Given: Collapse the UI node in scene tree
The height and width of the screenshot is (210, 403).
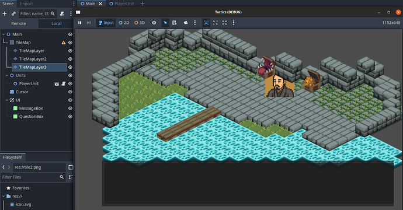Looking at the screenshot, I should 7,100.
